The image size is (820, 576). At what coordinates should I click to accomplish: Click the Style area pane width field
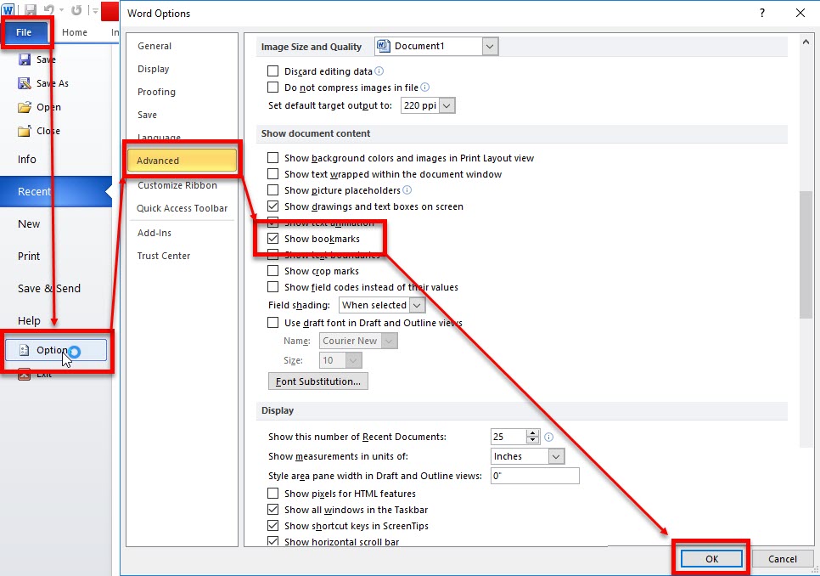tap(534, 476)
